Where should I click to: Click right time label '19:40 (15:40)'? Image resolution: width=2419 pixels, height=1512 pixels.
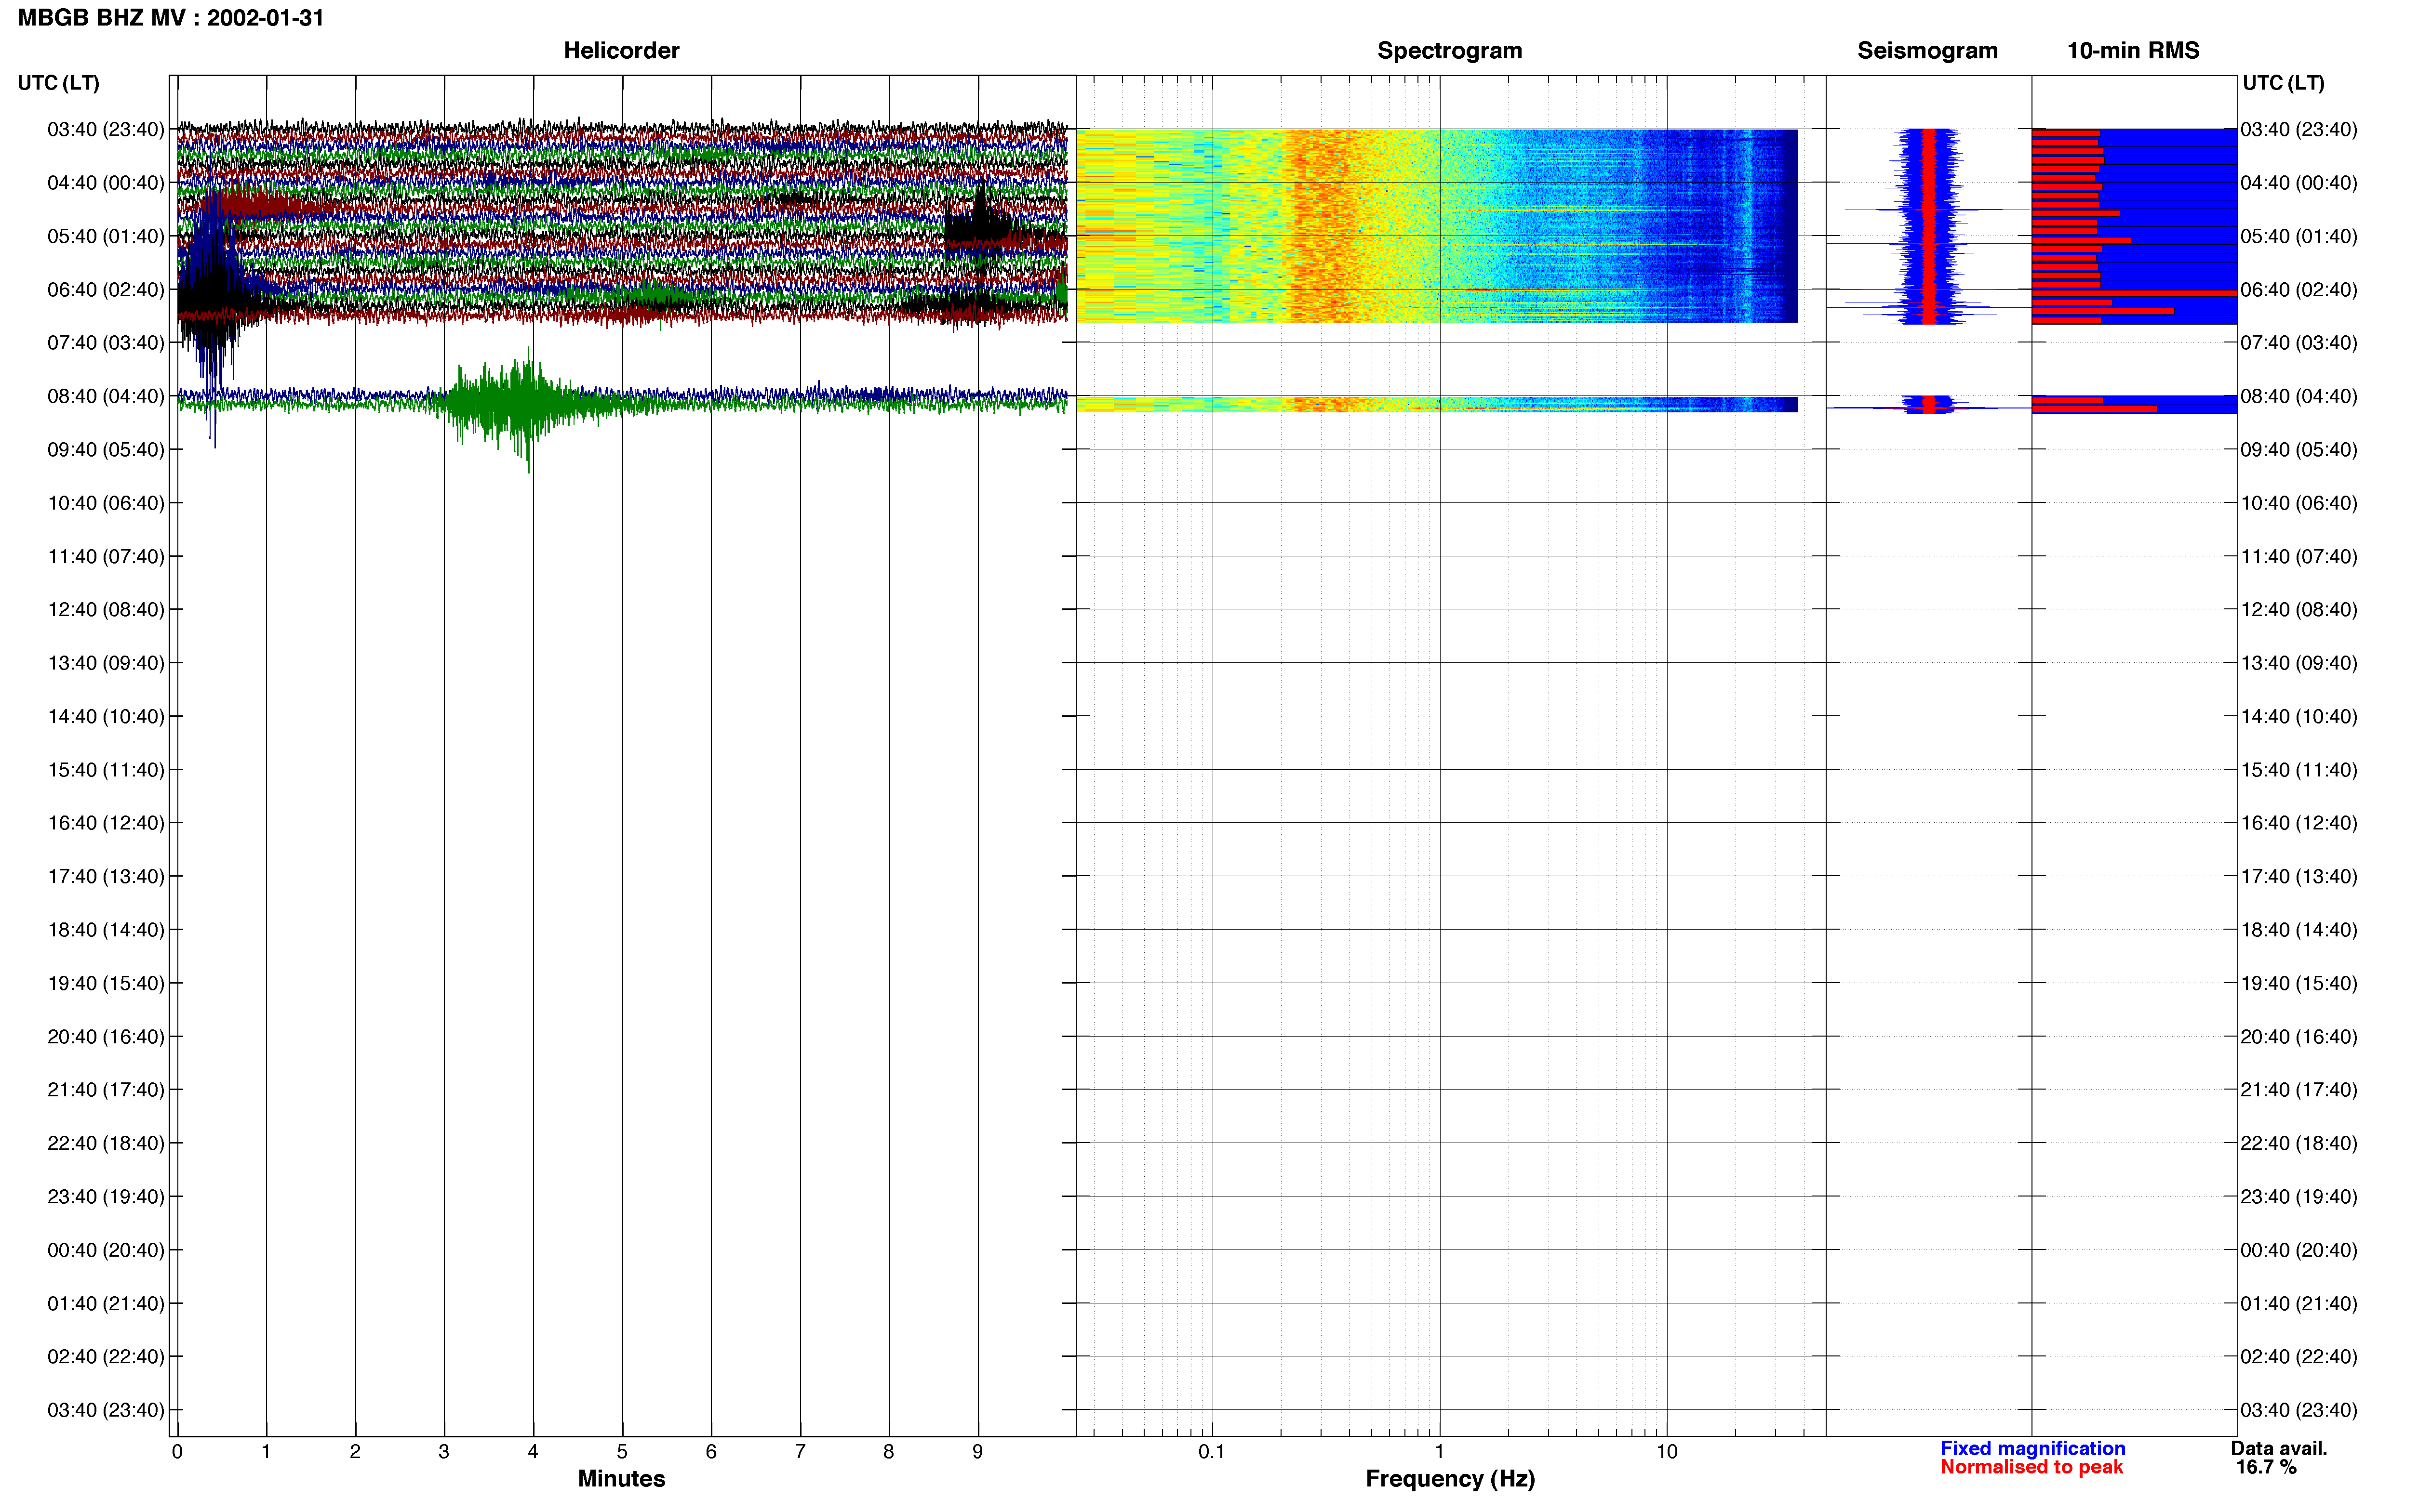[x=2299, y=983]
